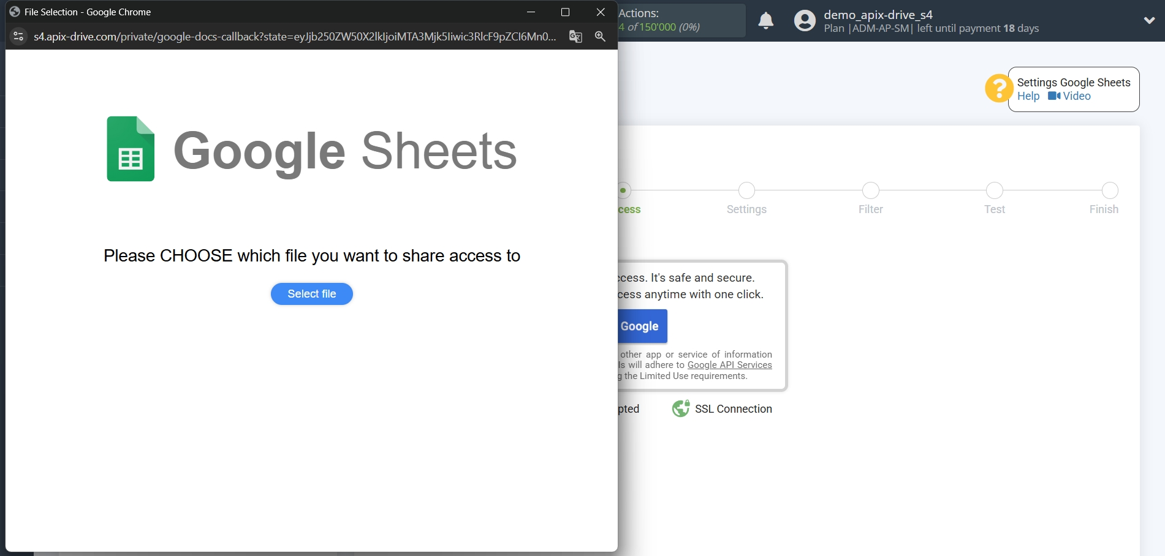Click the 'Settings Google Sheets' help title
The width and height of the screenshot is (1165, 556).
tap(1074, 83)
